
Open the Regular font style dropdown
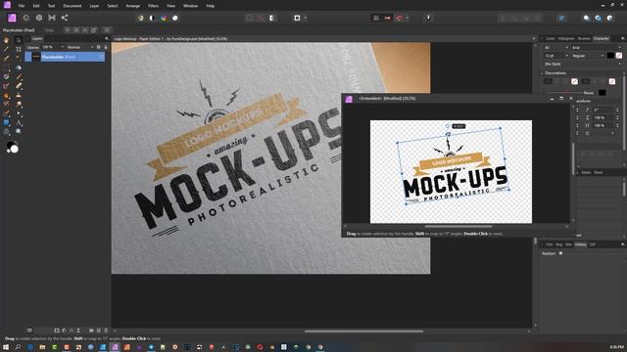point(588,56)
